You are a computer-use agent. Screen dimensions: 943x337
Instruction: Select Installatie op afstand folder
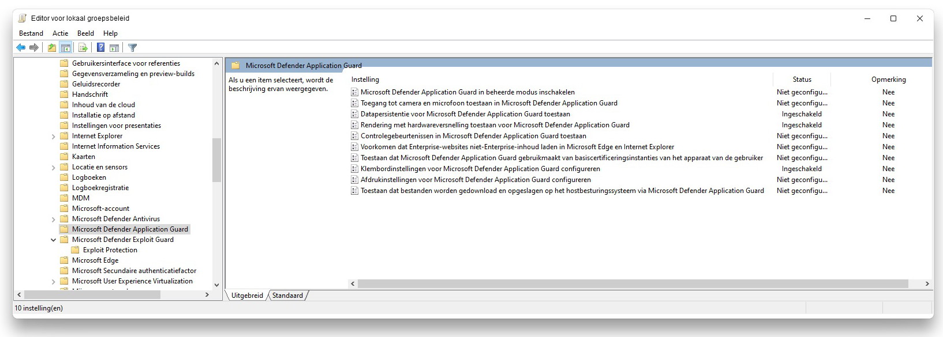pyautogui.click(x=103, y=115)
